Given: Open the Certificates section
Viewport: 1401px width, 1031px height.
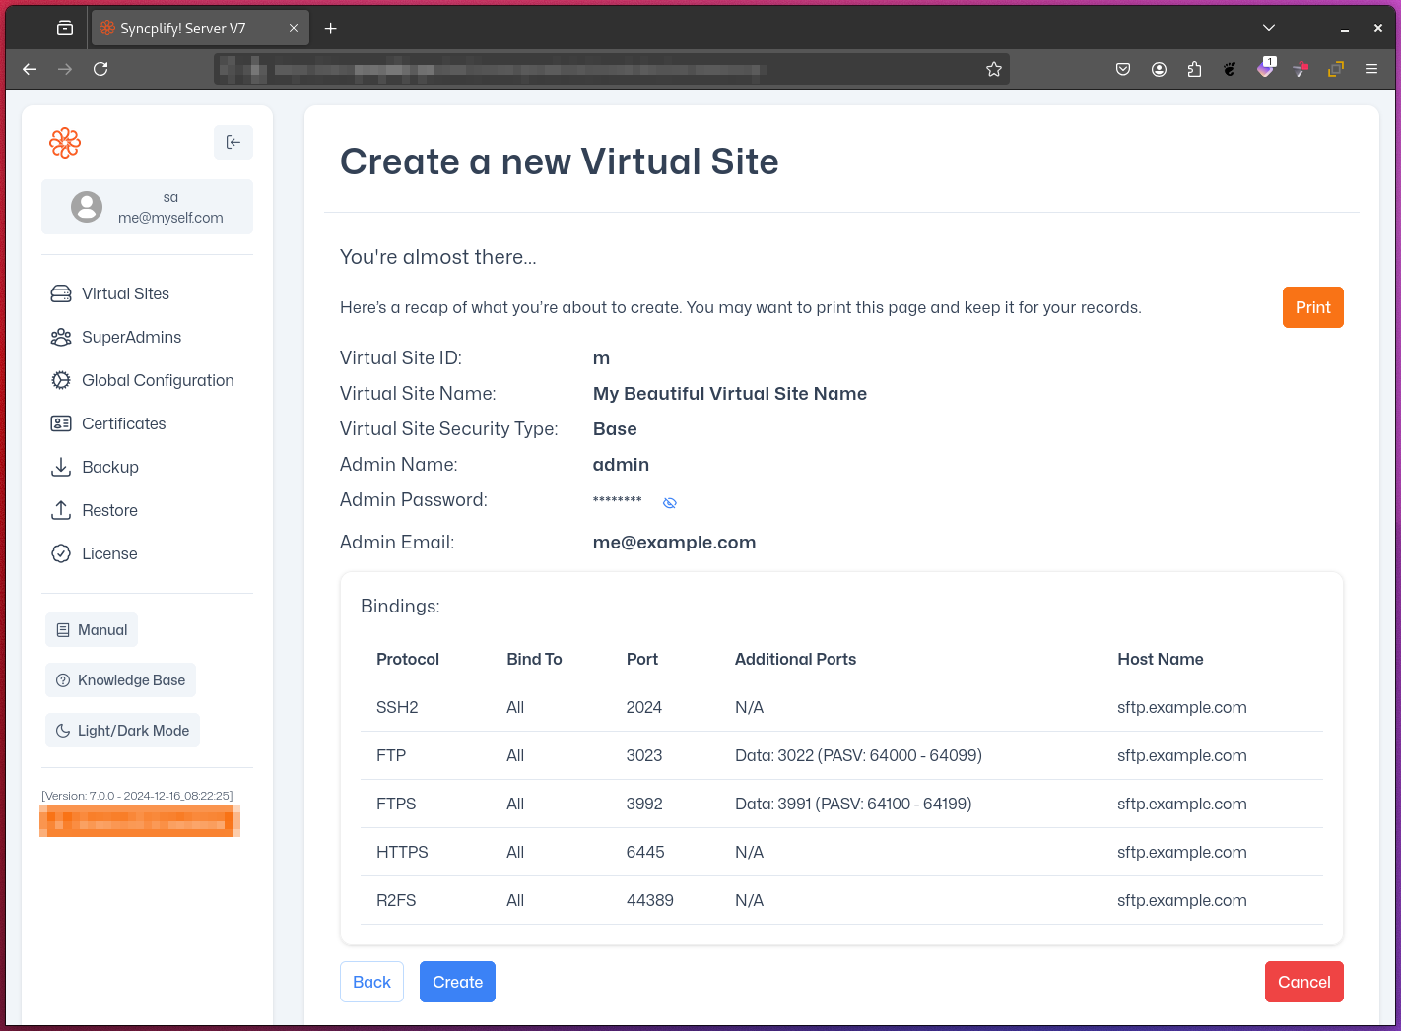Looking at the screenshot, I should tap(123, 423).
